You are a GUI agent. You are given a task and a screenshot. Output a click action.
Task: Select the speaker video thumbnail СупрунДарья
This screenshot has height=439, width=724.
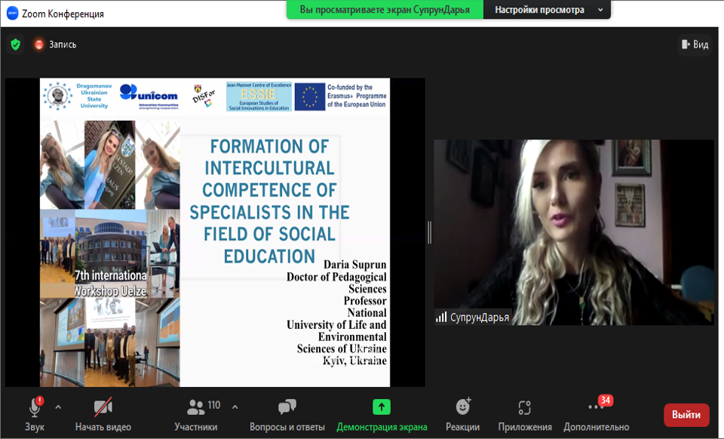point(573,232)
